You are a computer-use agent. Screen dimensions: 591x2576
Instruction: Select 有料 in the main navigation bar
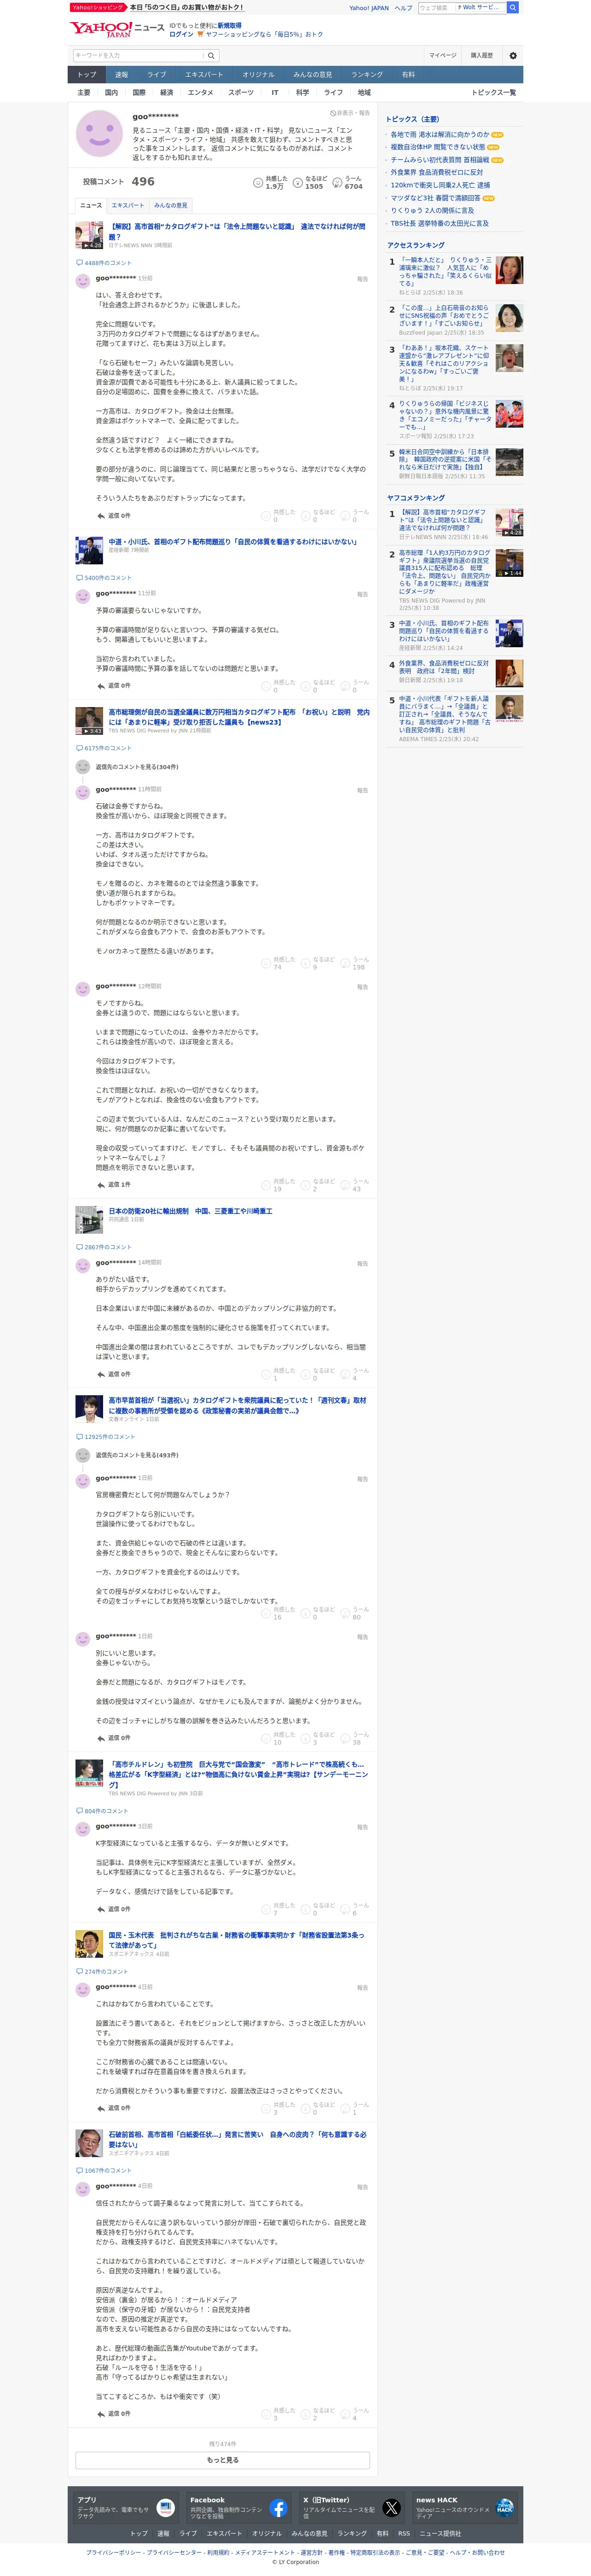(x=408, y=74)
